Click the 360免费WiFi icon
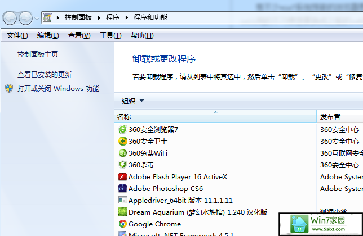 (123, 153)
